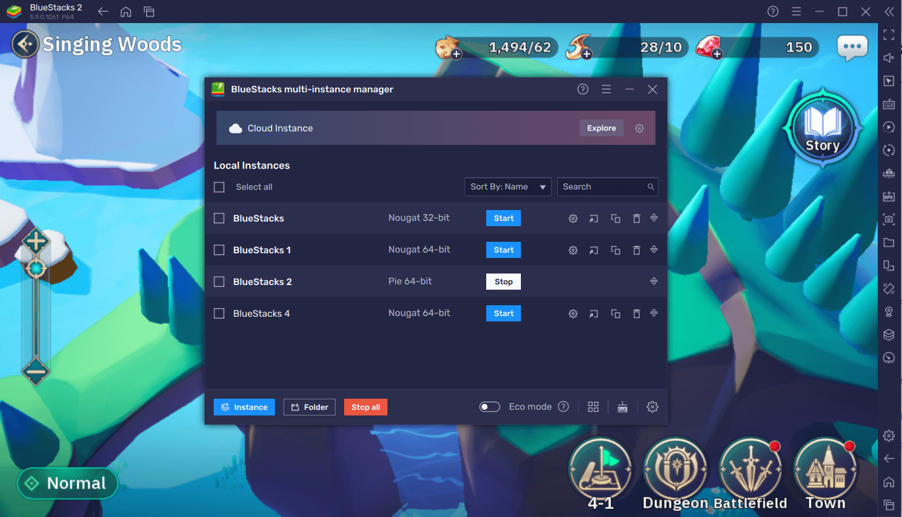Viewport: 902px width, 517px height.
Task: Start the BlueStacks 4 instance
Action: click(x=504, y=313)
